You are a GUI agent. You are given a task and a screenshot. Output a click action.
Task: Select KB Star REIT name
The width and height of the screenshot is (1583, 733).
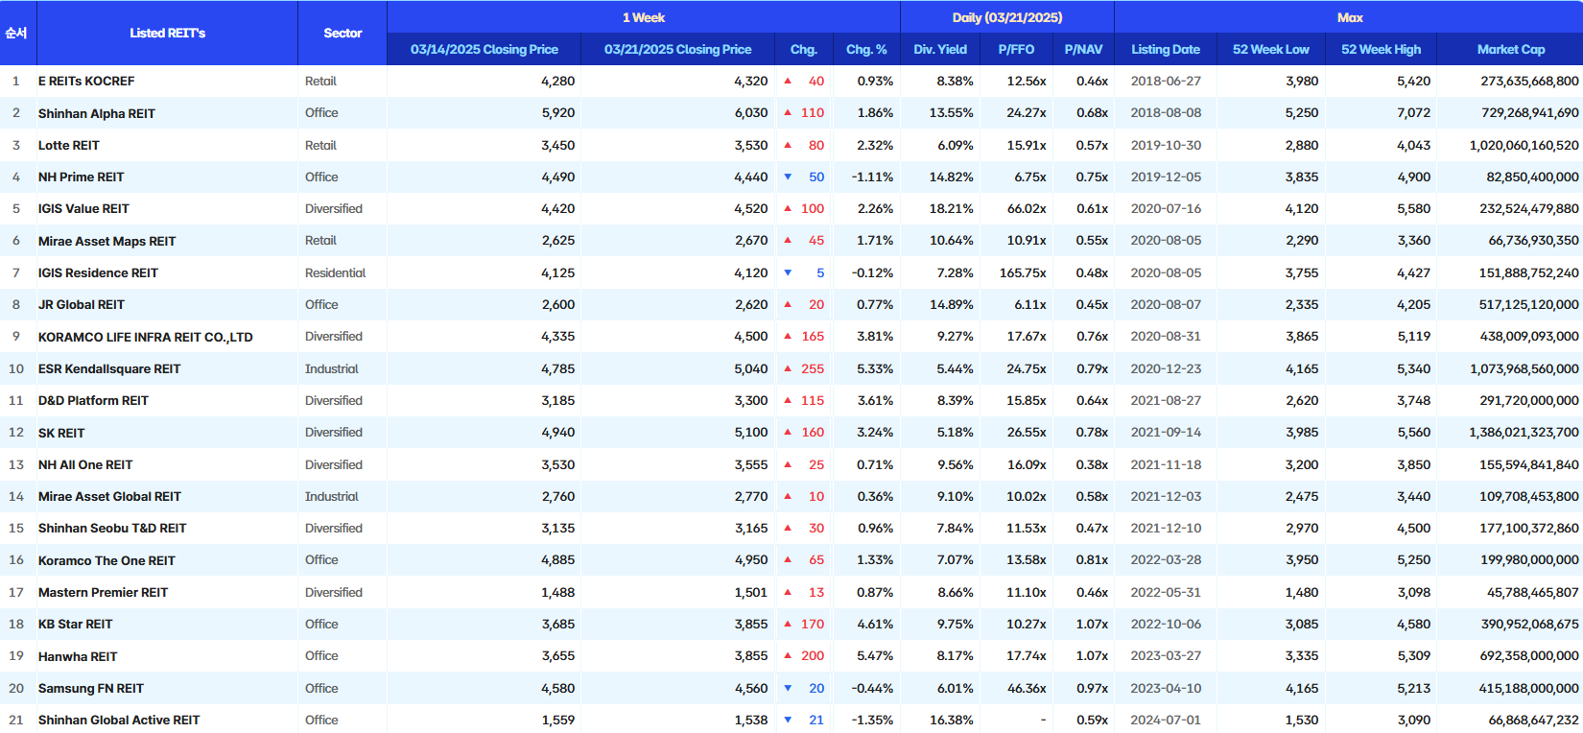pyautogui.click(x=76, y=624)
